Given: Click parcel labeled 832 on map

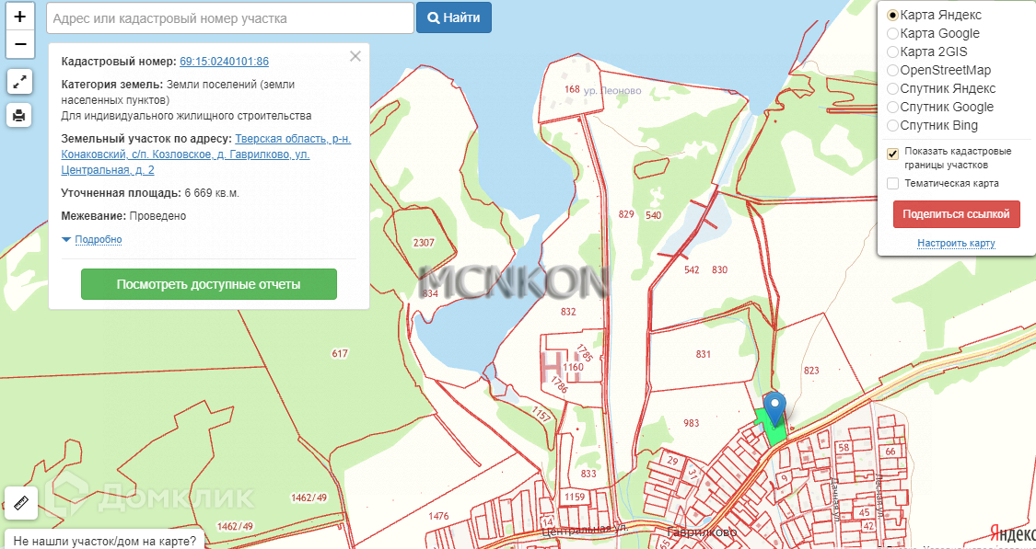Looking at the screenshot, I should 568,312.
